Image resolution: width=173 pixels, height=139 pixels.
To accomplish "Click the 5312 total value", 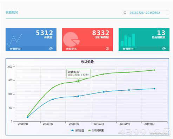I will click(44, 33).
